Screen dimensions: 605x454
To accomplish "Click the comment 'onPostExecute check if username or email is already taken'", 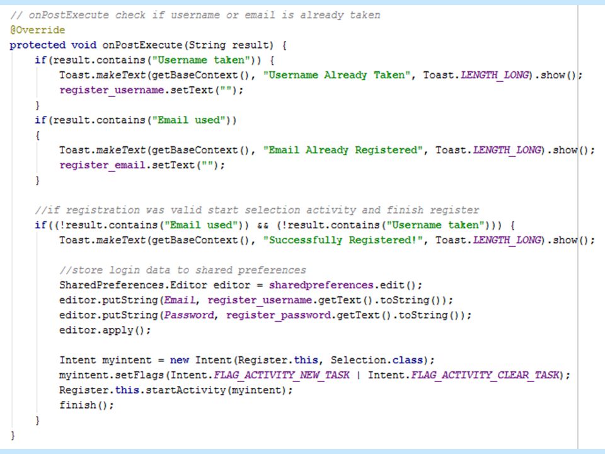I will point(195,15).
